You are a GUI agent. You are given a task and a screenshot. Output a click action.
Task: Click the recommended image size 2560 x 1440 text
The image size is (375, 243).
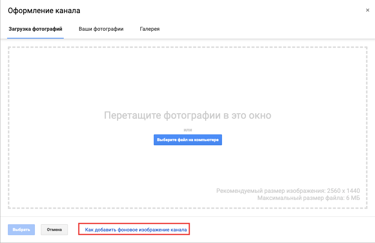288,191
